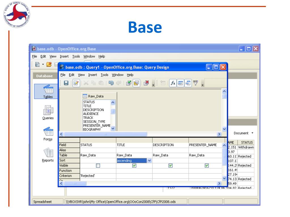Click the PRESENTER_NAME field cell in design grid
Viewport: 290px width, 217px height.
(x=205, y=145)
